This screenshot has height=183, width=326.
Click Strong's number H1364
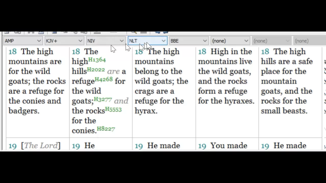coord(97,60)
